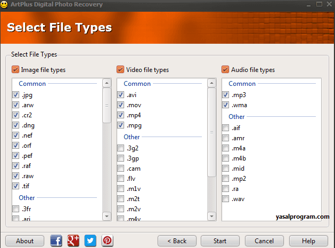Click the Google Plus icon

coord(73,241)
